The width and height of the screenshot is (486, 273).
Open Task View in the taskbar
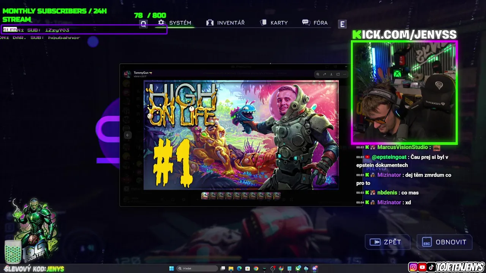pos(222,268)
